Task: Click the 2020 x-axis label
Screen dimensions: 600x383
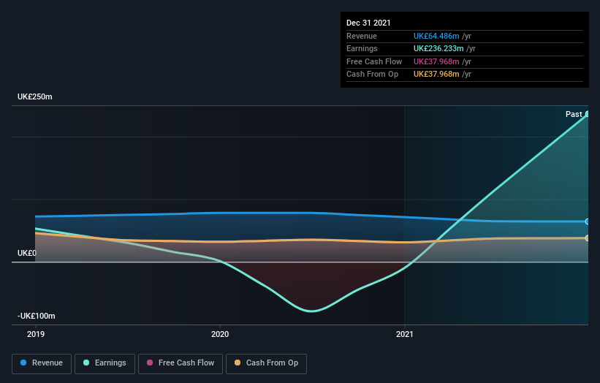Action: 220,334
